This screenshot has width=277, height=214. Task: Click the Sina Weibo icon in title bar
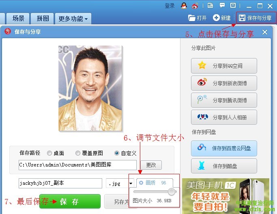(195, 6)
